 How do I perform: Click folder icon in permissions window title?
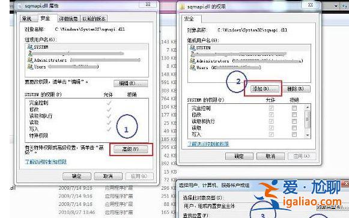[x=182, y=7]
